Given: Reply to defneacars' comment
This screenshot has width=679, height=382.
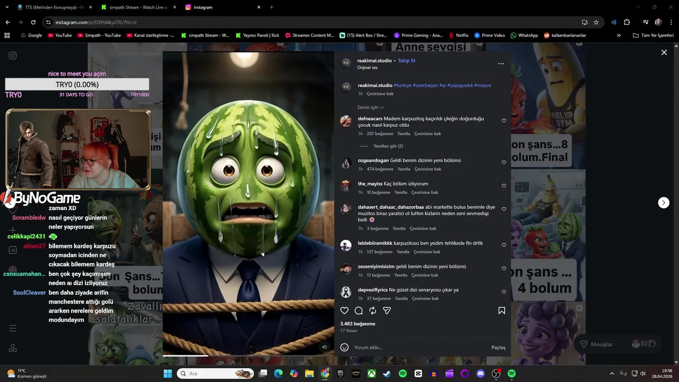Looking at the screenshot, I should pyautogui.click(x=404, y=134).
